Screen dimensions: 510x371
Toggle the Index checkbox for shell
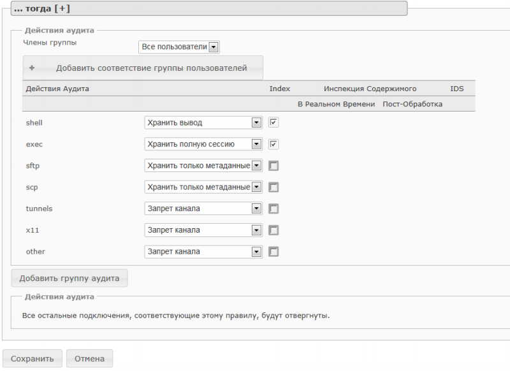273,122
